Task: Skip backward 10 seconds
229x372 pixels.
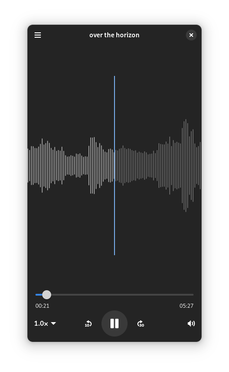Action: pyautogui.click(x=88, y=323)
